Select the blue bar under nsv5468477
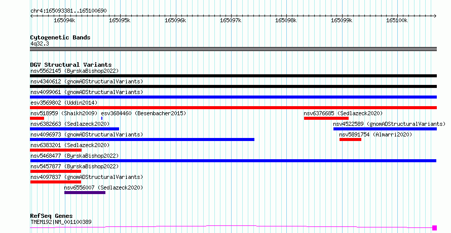451x233 pixels. [x=233, y=161]
